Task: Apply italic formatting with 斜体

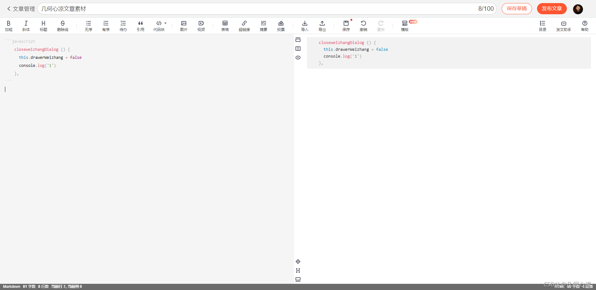Action: point(26,26)
